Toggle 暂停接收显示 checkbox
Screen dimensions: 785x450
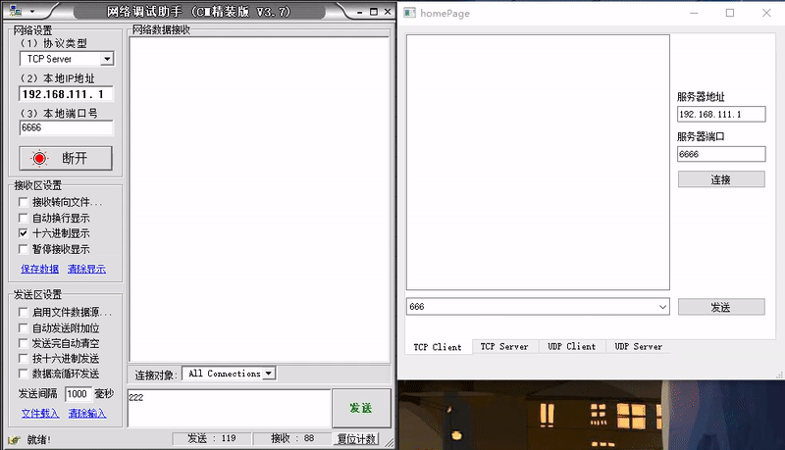click(24, 250)
